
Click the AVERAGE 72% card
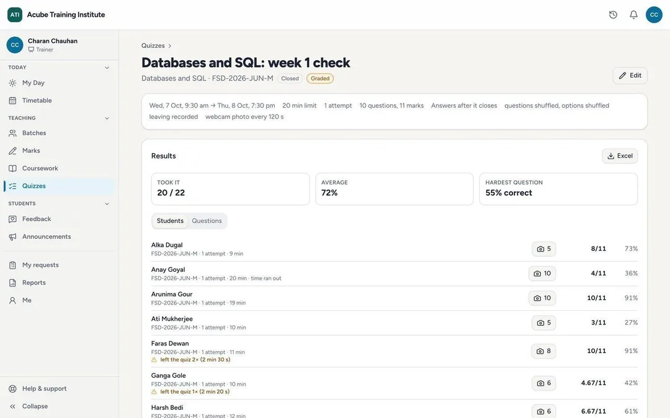pyautogui.click(x=395, y=189)
